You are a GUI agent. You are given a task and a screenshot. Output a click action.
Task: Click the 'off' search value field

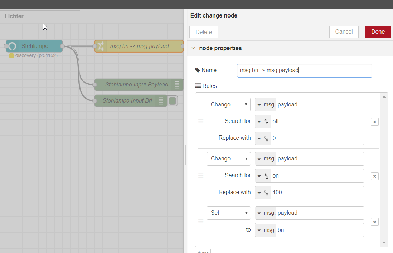click(x=317, y=121)
